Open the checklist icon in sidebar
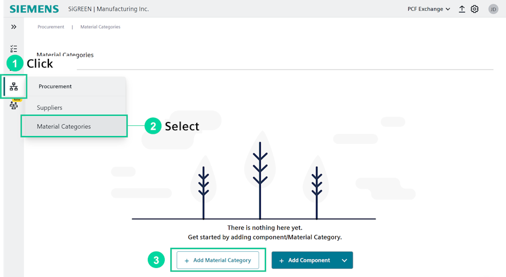This screenshot has height=277, width=506. click(x=13, y=49)
